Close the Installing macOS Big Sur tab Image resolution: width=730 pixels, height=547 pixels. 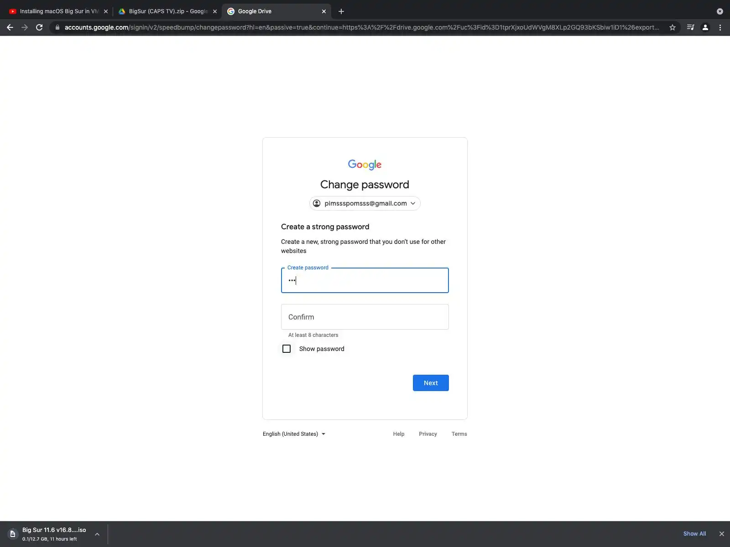pos(106,11)
